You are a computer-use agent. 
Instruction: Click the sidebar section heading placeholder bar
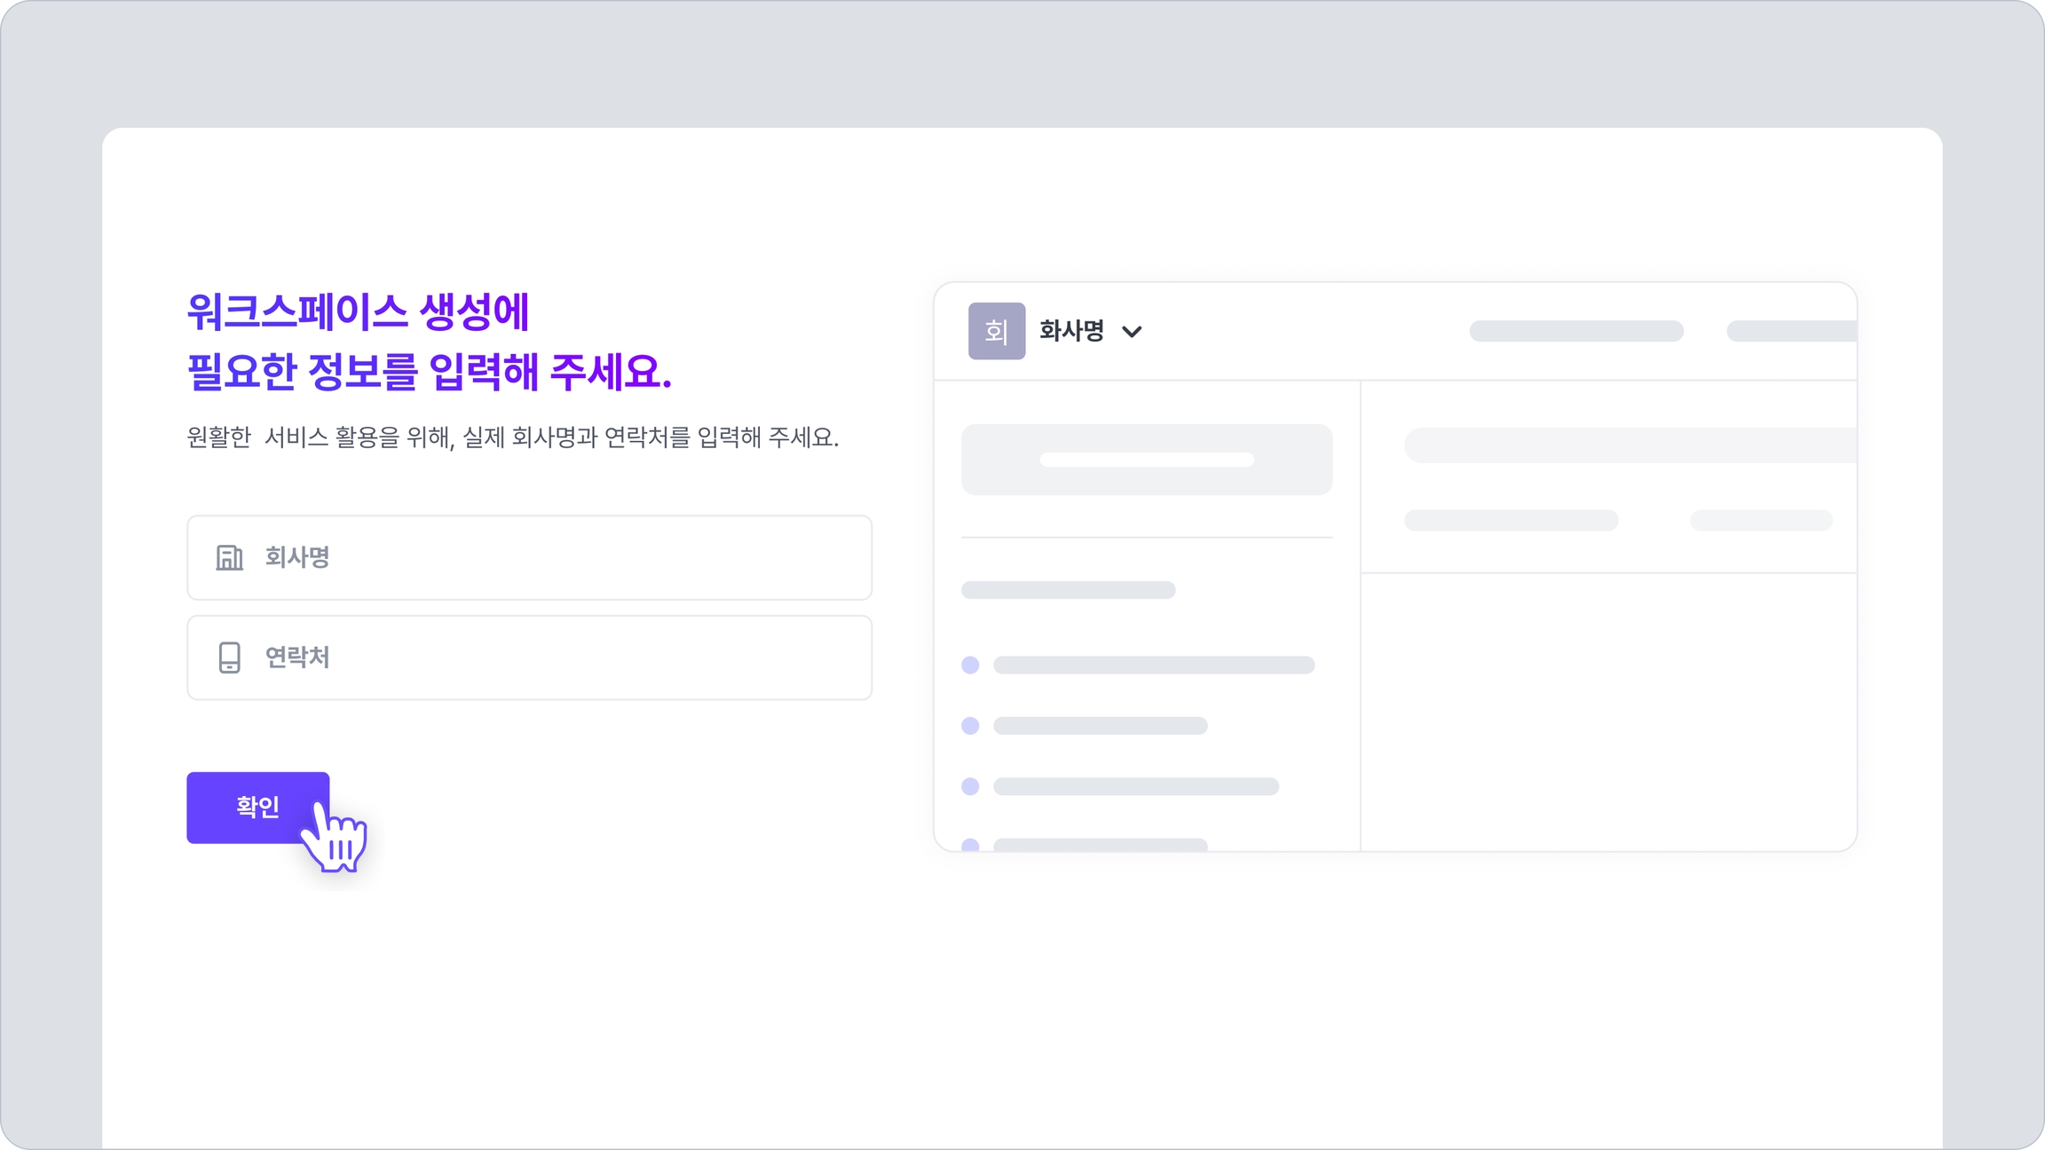(x=1068, y=590)
